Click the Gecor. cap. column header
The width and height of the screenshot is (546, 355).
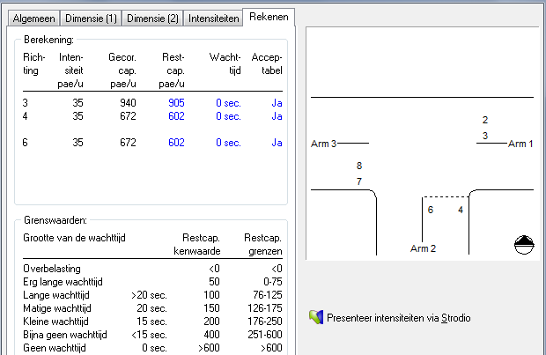122,70
